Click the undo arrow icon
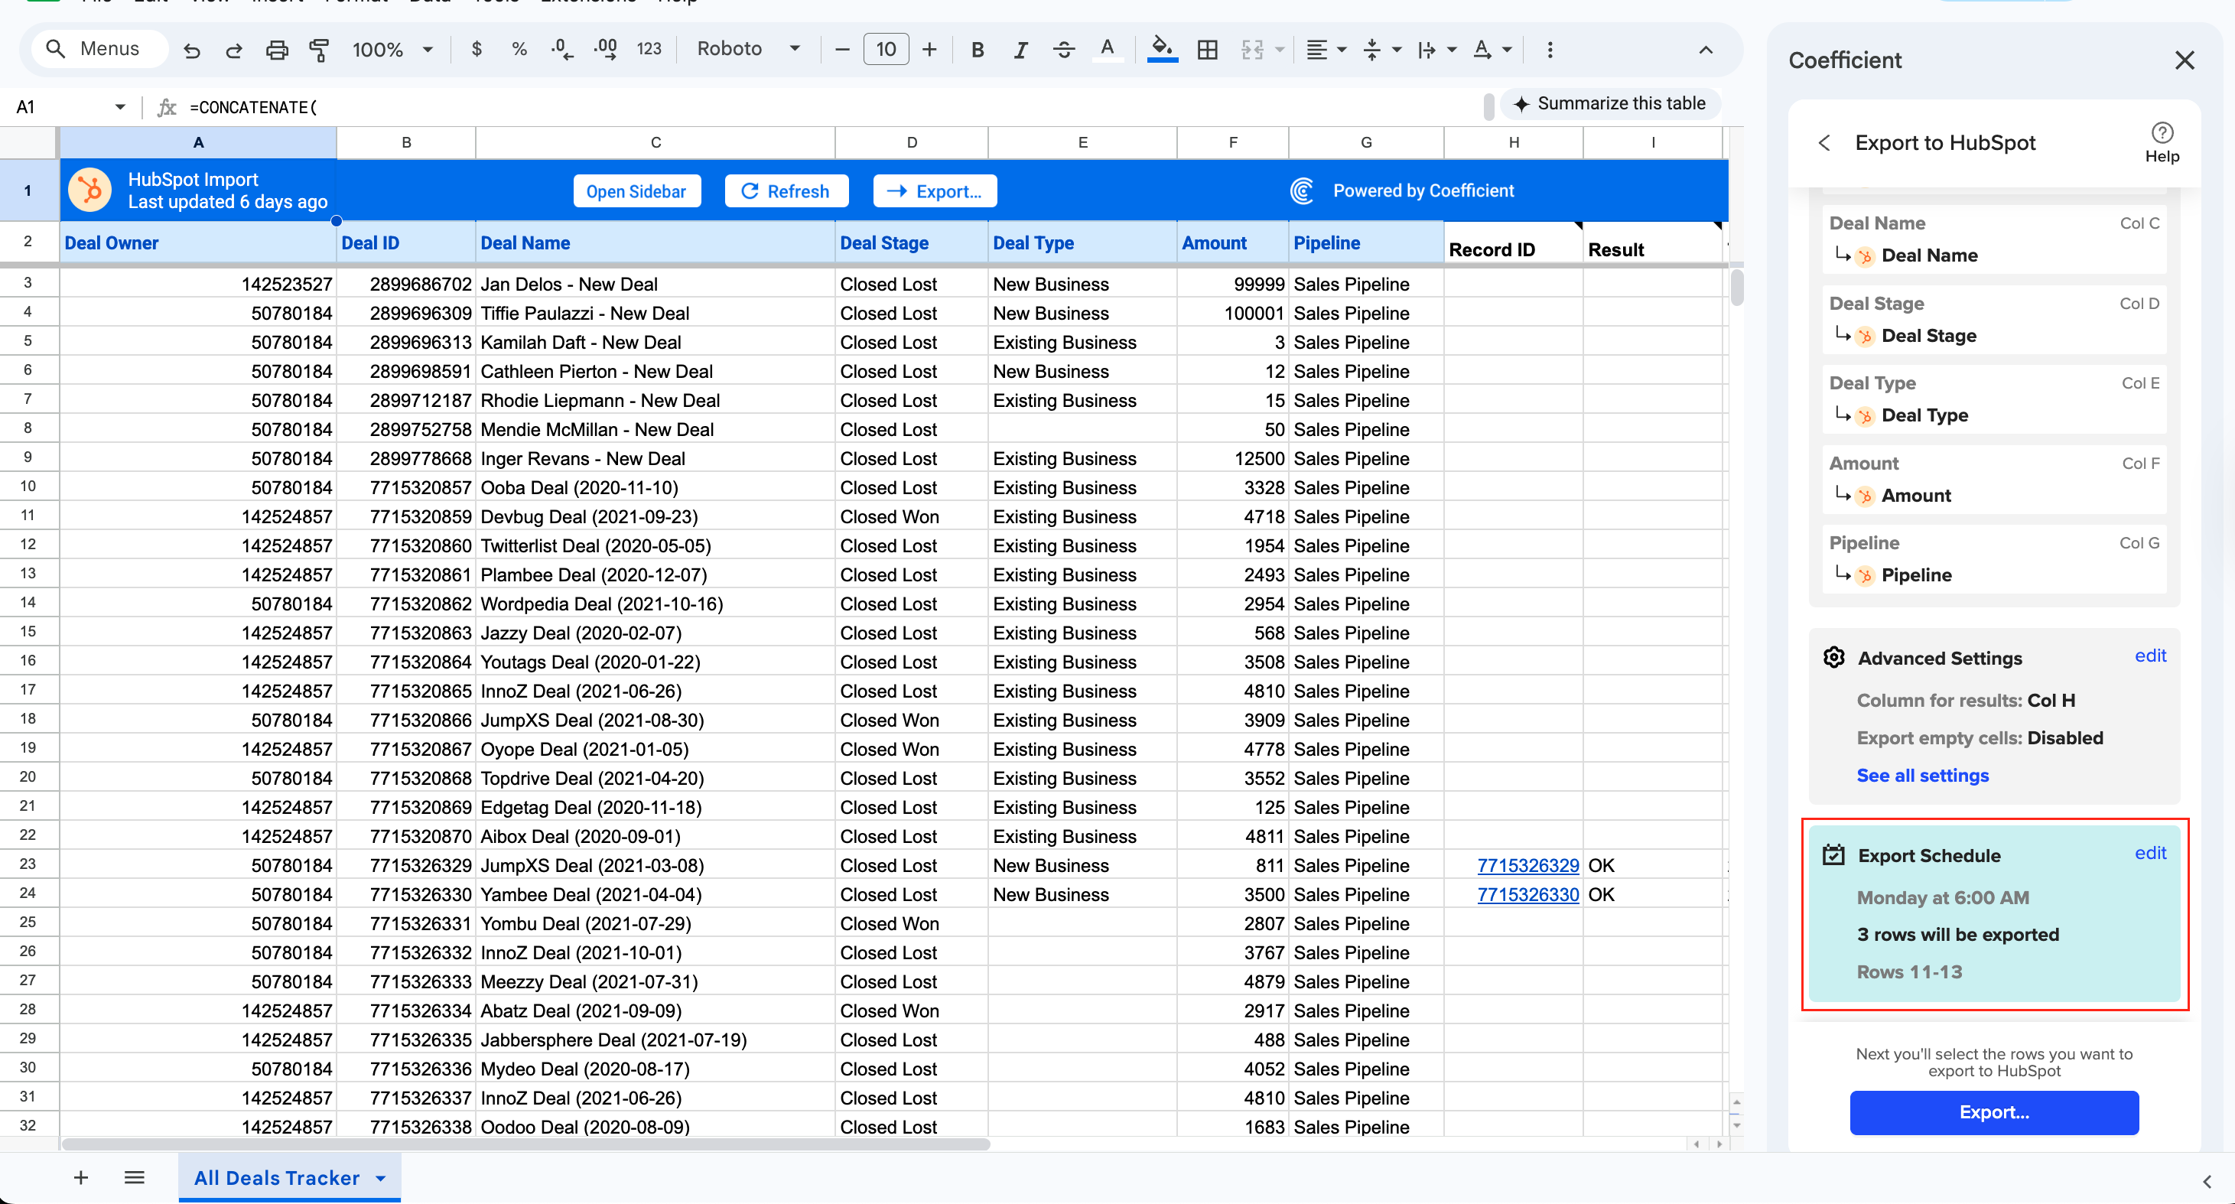2235x1204 pixels. pyautogui.click(x=192, y=50)
